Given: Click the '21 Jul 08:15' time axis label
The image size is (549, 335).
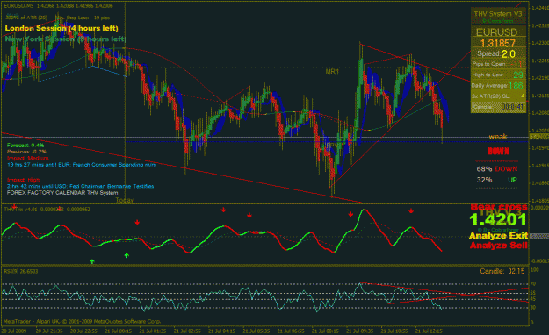Looking at the screenshot, I should [x=325, y=331].
